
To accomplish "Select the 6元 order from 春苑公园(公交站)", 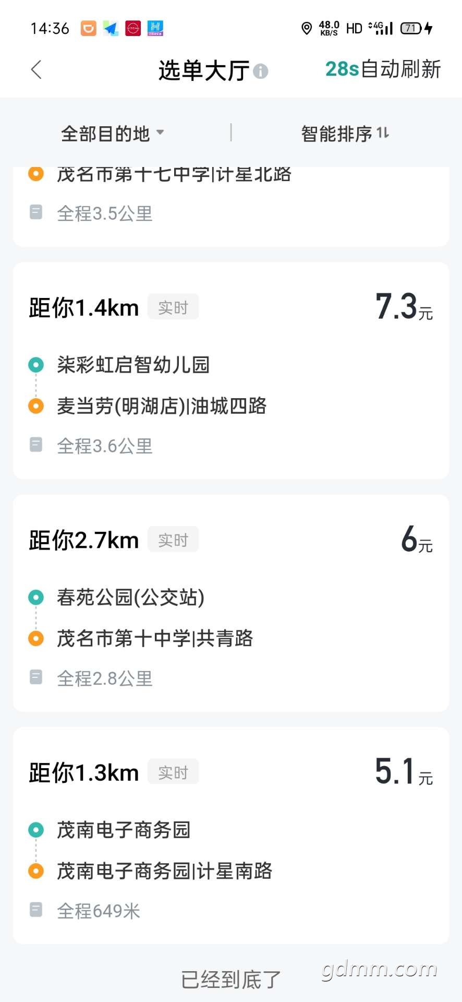I will pyautogui.click(x=231, y=603).
